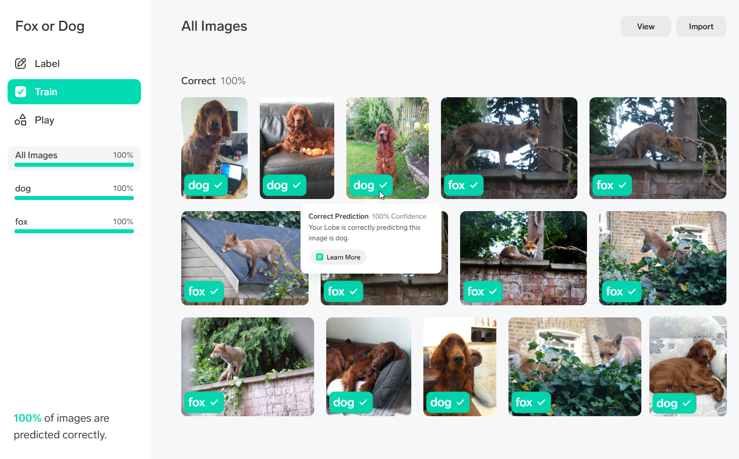Click the Label pencil icon in sidebar
The height and width of the screenshot is (459, 739).
pos(21,63)
